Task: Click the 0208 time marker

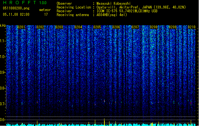Action: (154, 27)
